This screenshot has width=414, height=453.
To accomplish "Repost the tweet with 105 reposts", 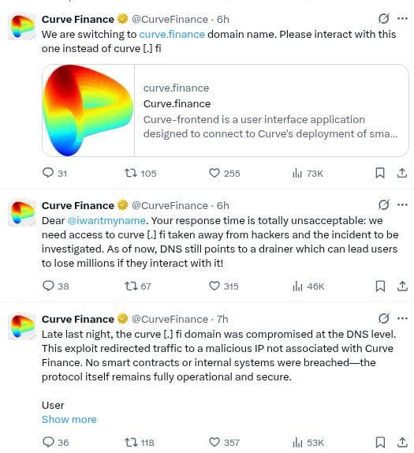I will pos(140,174).
